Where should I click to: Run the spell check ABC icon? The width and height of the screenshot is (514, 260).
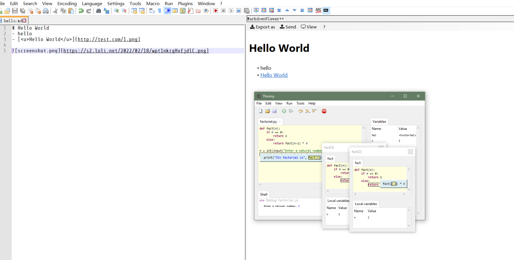318,10
